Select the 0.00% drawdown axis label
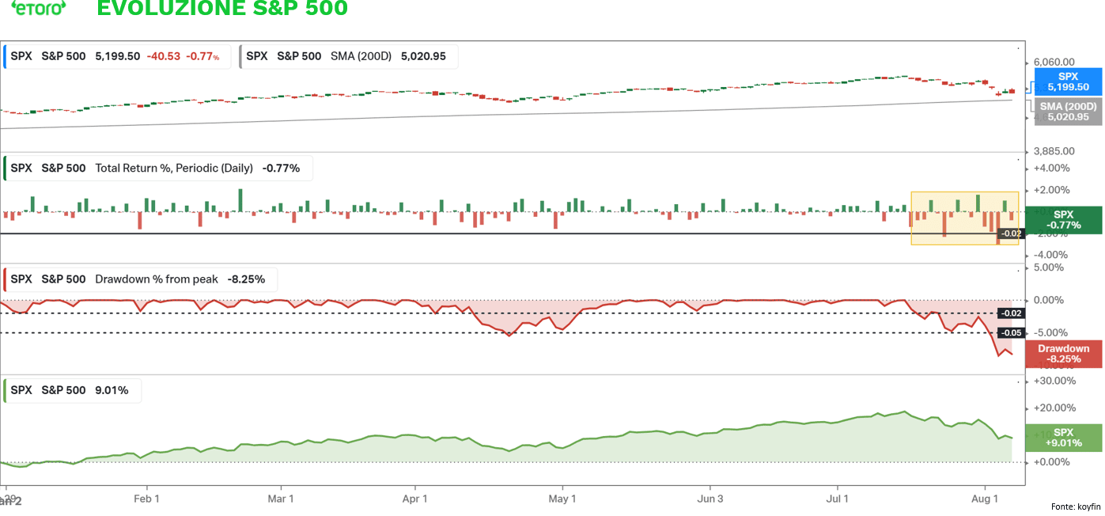Screen dimensions: 1105x516 click(1049, 301)
